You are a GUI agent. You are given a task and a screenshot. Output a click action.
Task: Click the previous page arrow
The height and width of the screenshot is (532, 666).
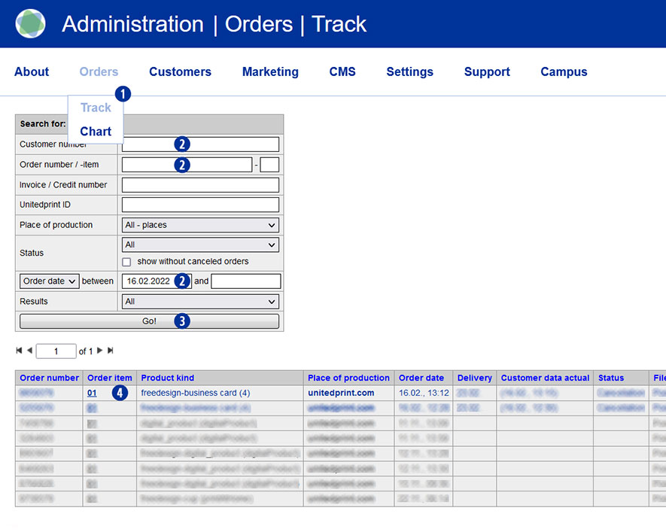pos(29,351)
